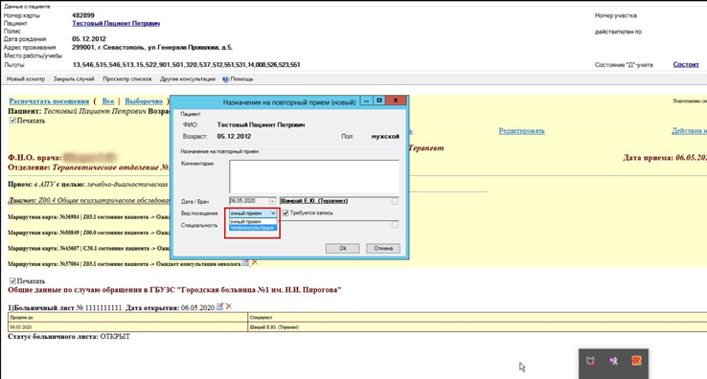Select телеконсультация from the visit type list
The width and height of the screenshot is (707, 379).
pyautogui.click(x=253, y=228)
